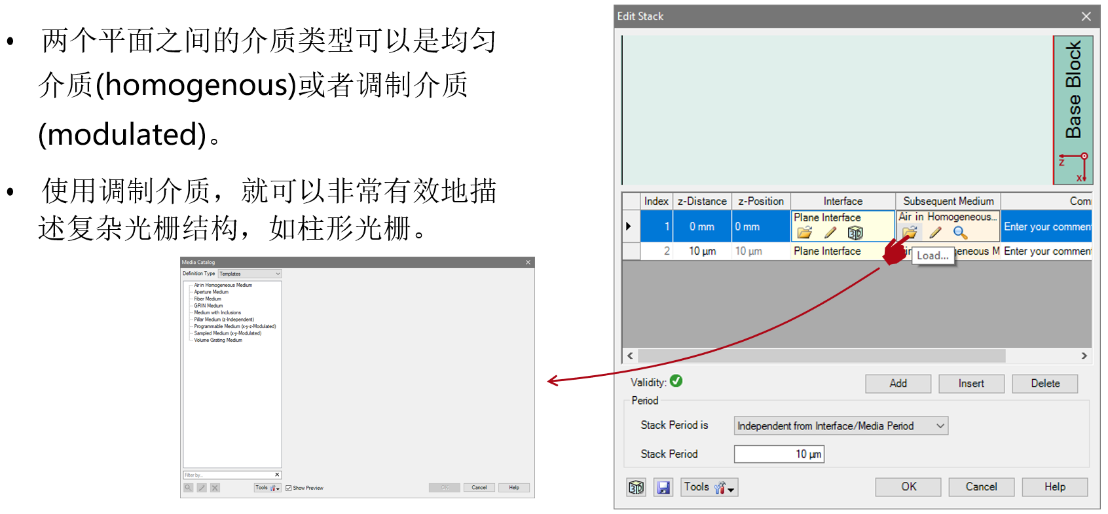Click the Insert button
The image size is (1108, 514).
(972, 384)
